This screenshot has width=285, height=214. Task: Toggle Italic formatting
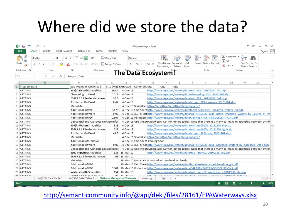click(x=39, y=64)
